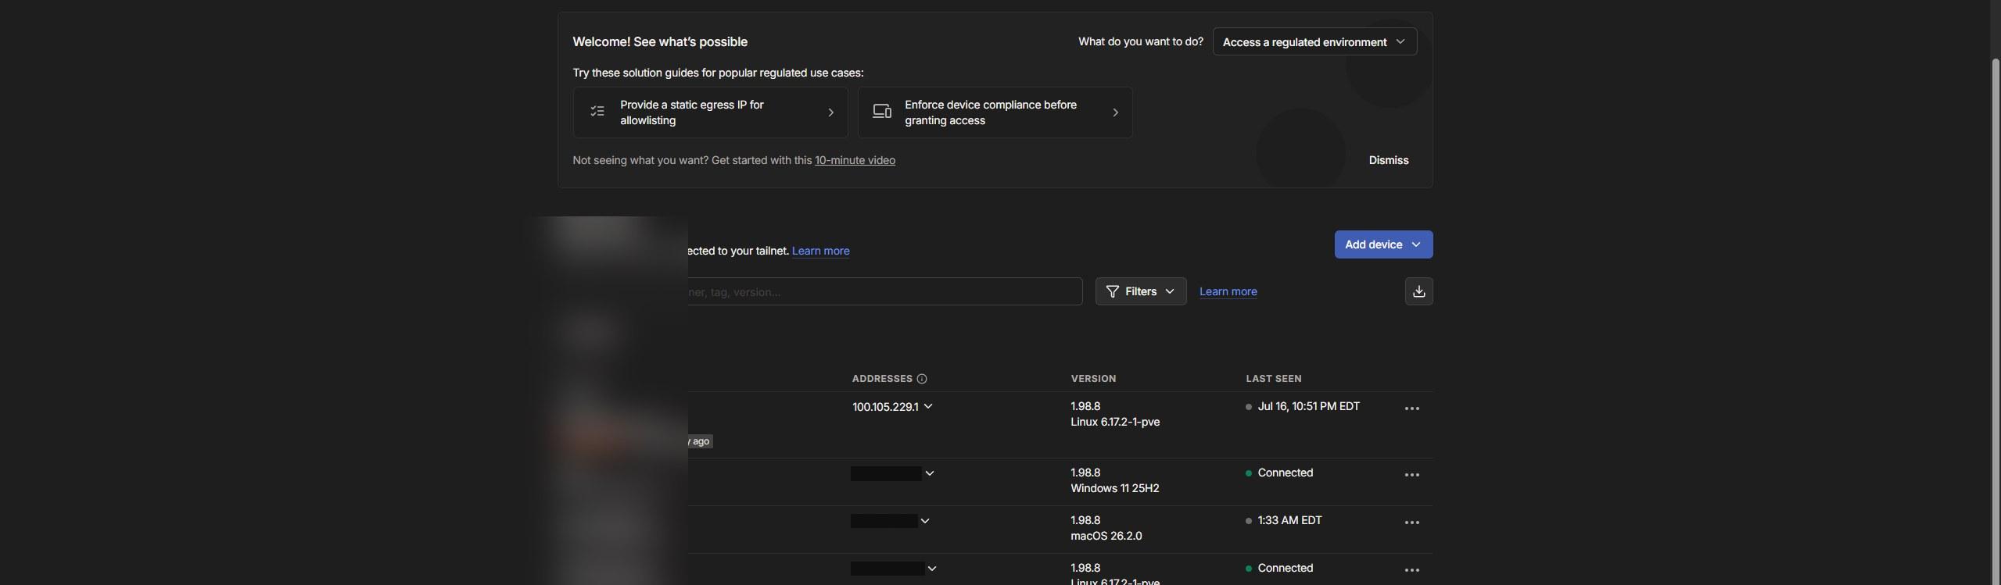Click the devices icon on compliance card
Screen dimensions: 2001x585
pyautogui.click(x=882, y=112)
